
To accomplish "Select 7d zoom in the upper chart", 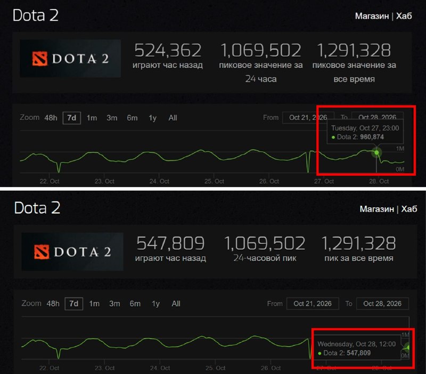I will [x=72, y=118].
